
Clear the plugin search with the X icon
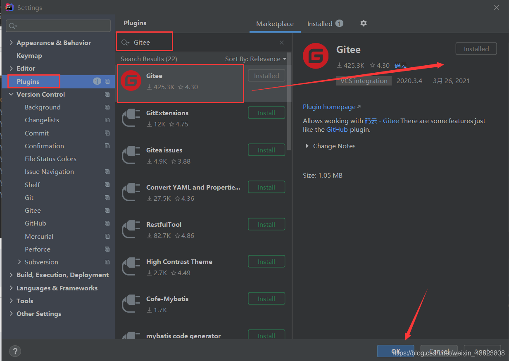(x=282, y=43)
